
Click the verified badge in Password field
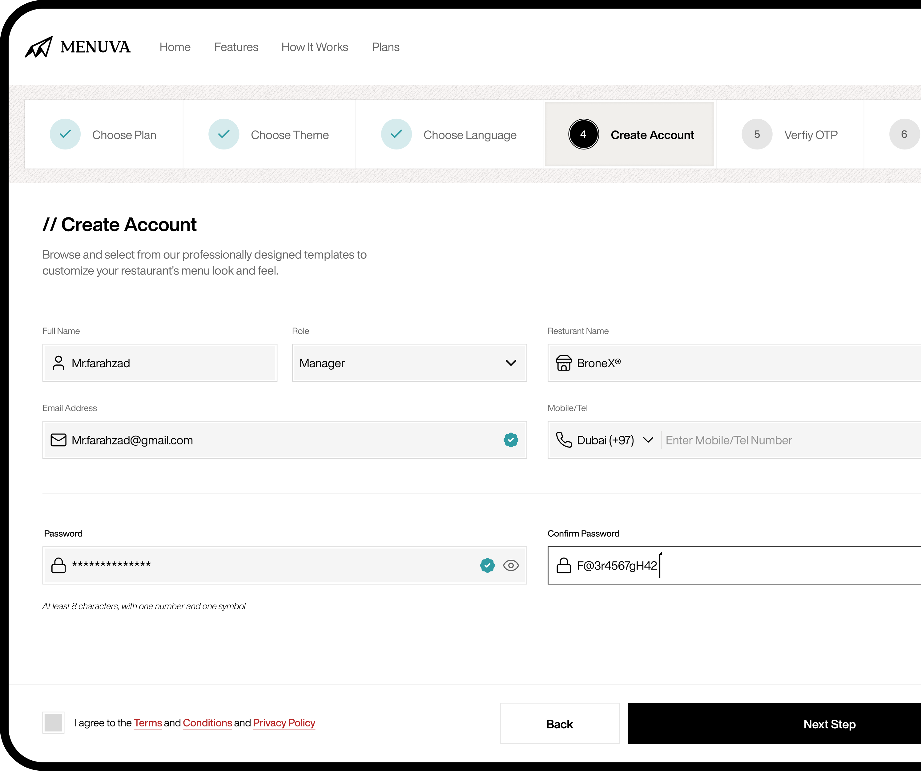coord(487,565)
